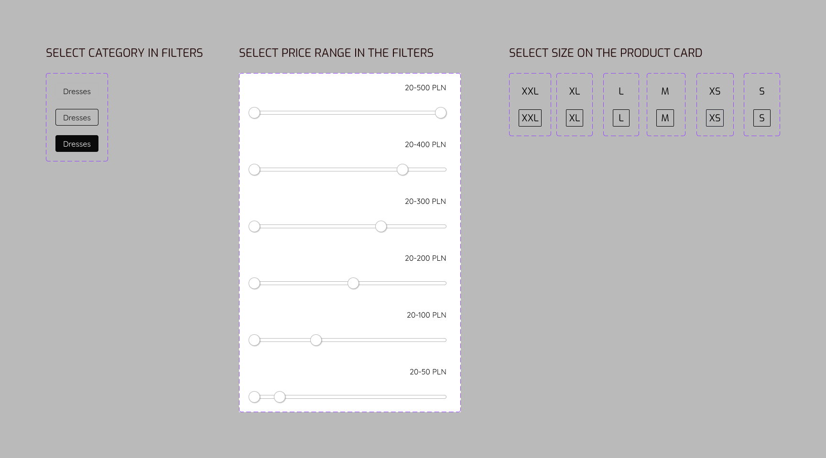
Task: Select the boxed XXL size option
Action: click(530, 118)
